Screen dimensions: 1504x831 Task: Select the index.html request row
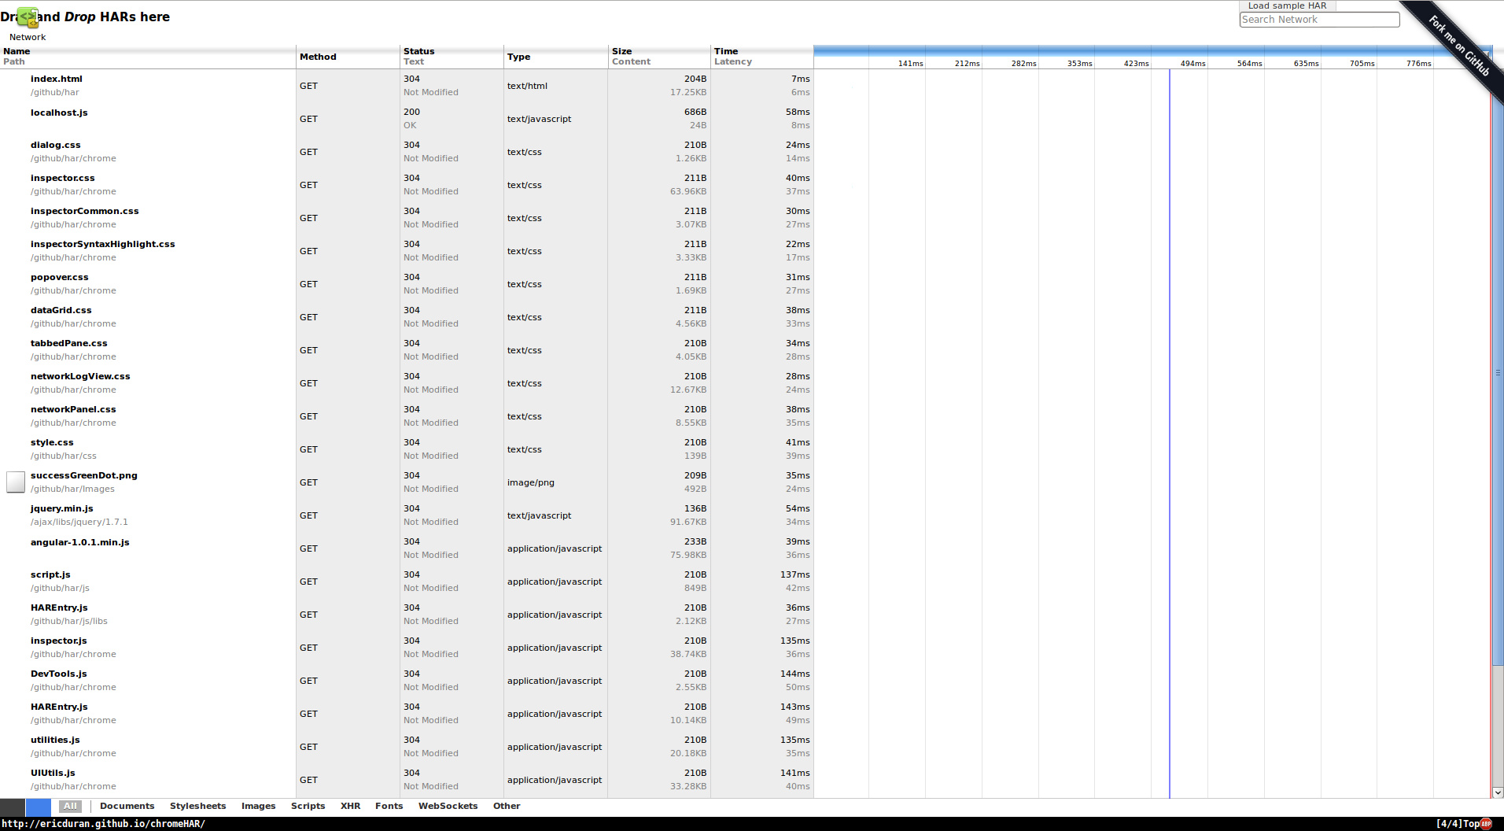click(x=407, y=85)
